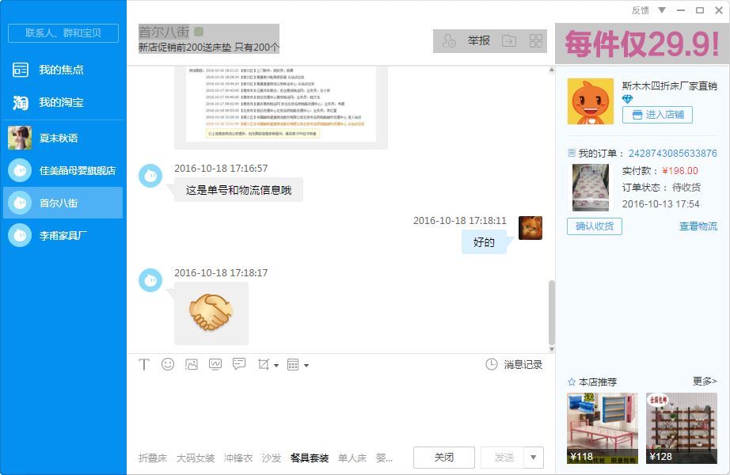This screenshot has width=730, height=475.
Task: Click the add-contact person icon in header
Action: point(449,41)
